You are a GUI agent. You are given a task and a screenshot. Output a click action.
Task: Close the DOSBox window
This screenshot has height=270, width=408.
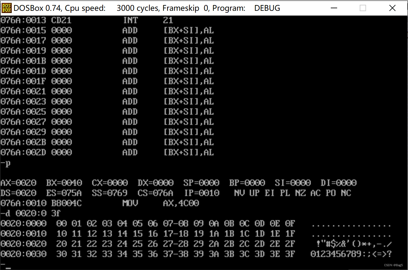(392, 8)
